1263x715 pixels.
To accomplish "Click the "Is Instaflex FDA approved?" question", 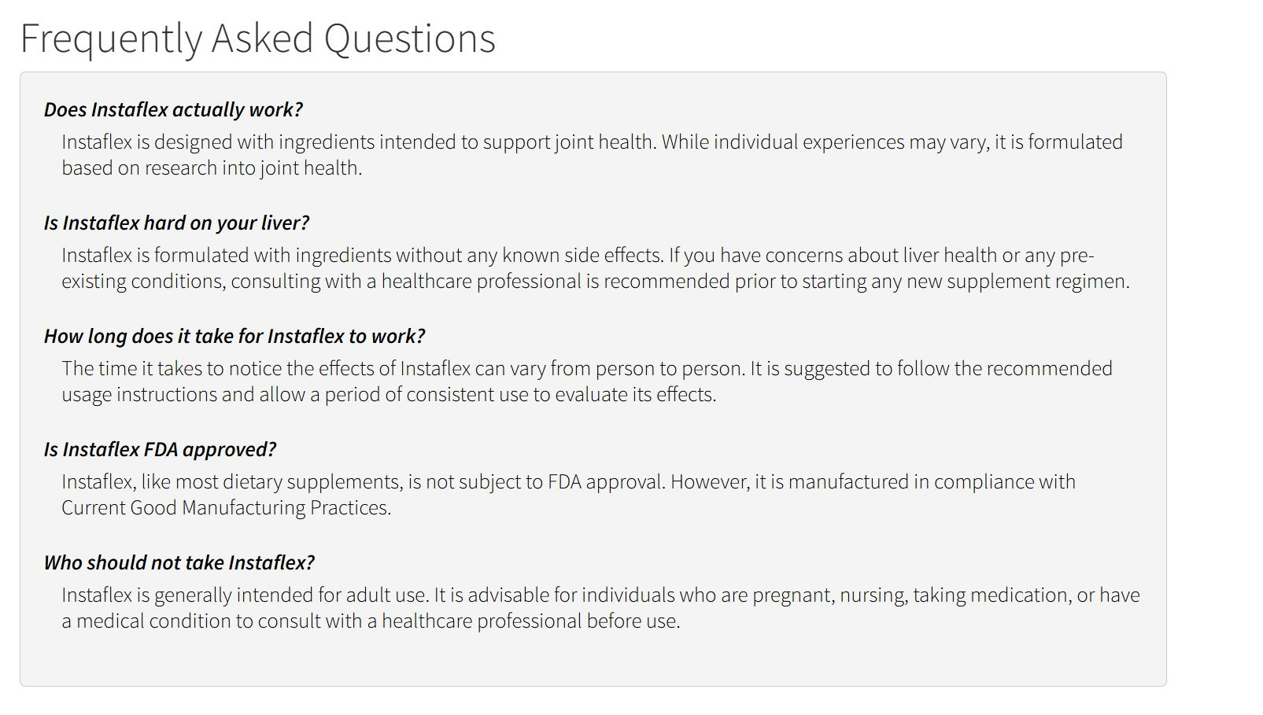I will click(160, 449).
